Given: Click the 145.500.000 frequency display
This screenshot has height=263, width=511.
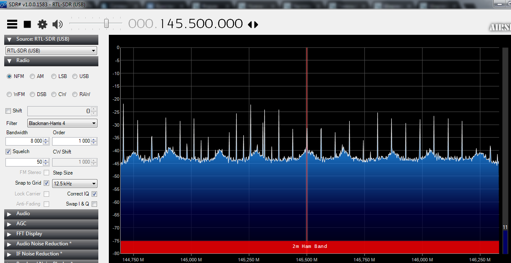Looking at the screenshot, I should click(x=201, y=24).
